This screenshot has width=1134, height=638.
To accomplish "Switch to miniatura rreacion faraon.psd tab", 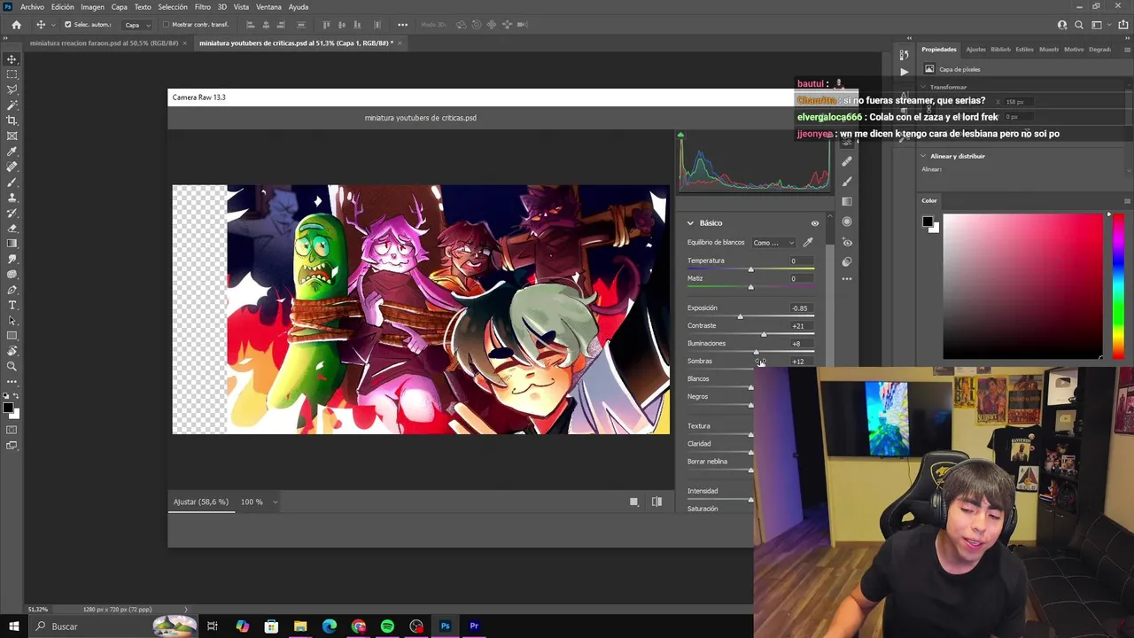I will (105, 43).
